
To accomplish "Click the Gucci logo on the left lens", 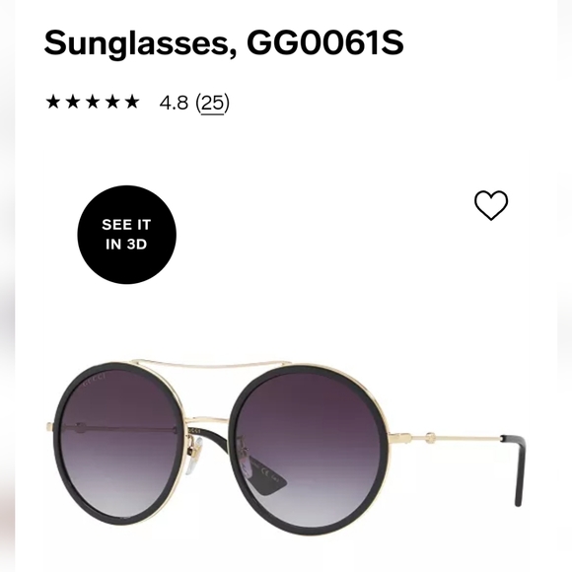I will (x=94, y=380).
